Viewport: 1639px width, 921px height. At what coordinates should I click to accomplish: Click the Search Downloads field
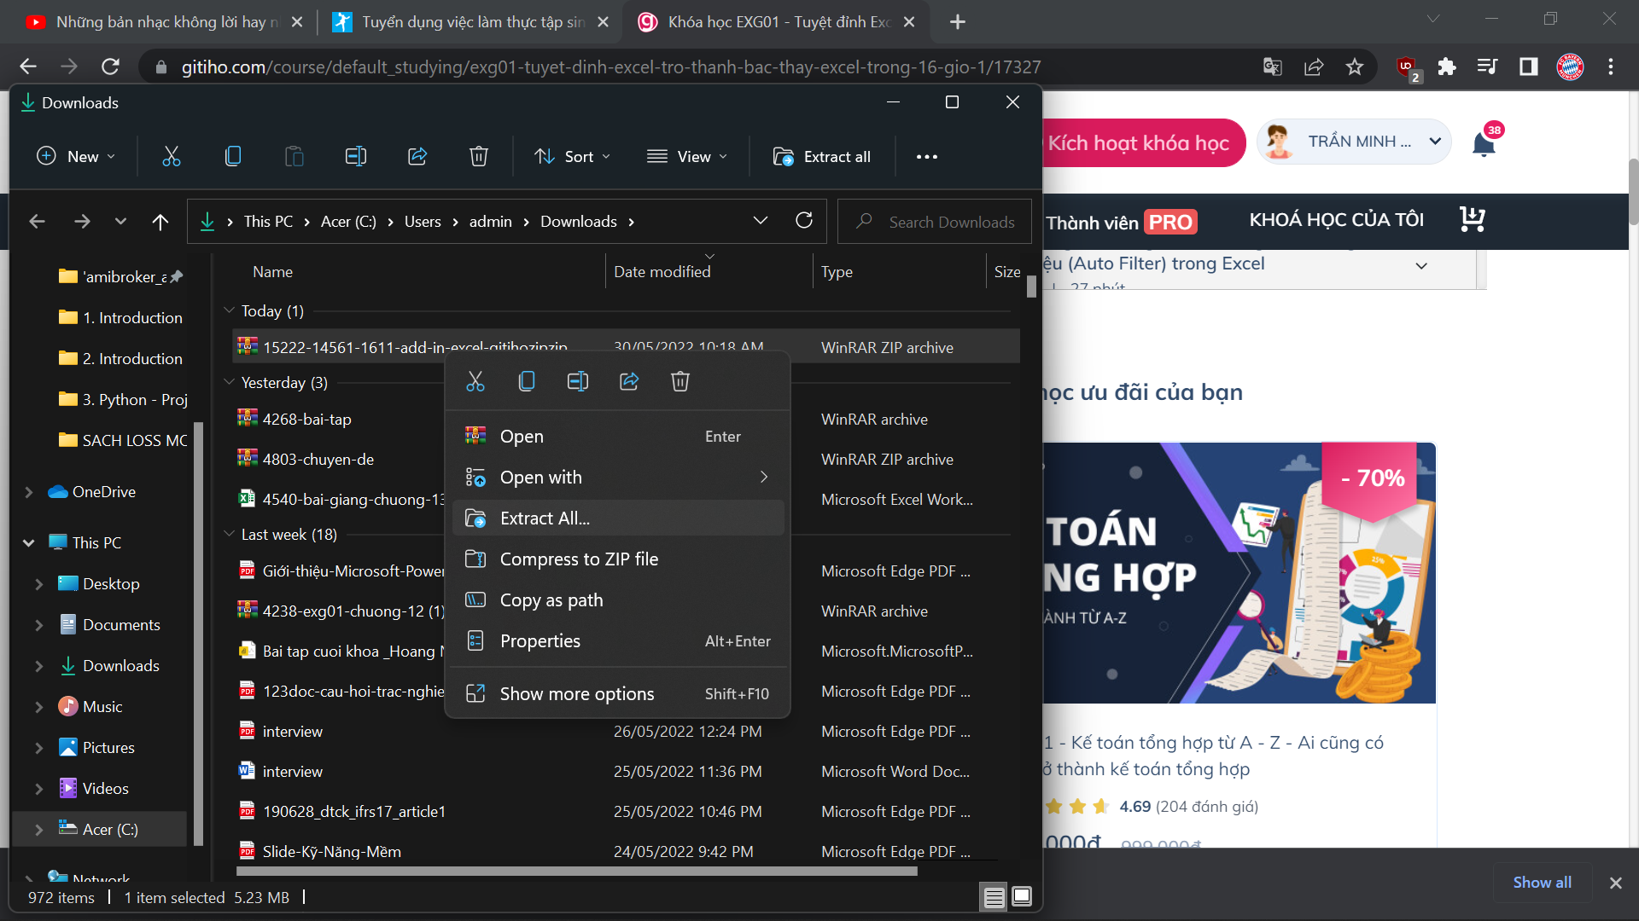tap(935, 222)
